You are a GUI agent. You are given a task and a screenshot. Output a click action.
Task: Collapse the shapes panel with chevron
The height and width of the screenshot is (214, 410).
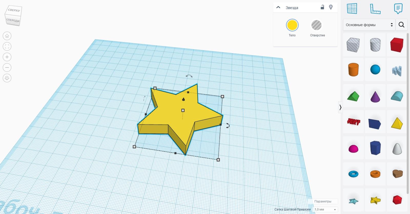[340, 107]
